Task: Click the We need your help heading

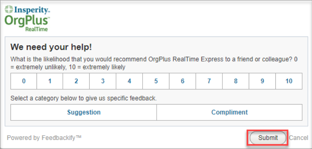Action: coord(51,47)
